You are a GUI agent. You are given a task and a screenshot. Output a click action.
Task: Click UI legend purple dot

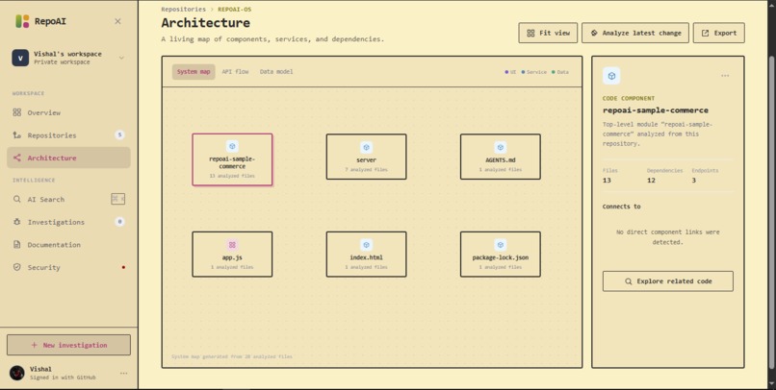pos(506,72)
